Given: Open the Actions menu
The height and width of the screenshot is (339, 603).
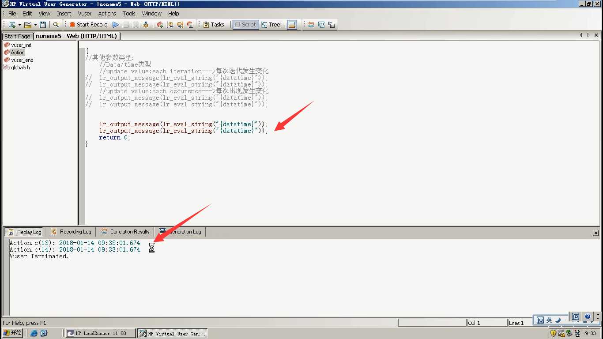Looking at the screenshot, I should [x=107, y=14].
